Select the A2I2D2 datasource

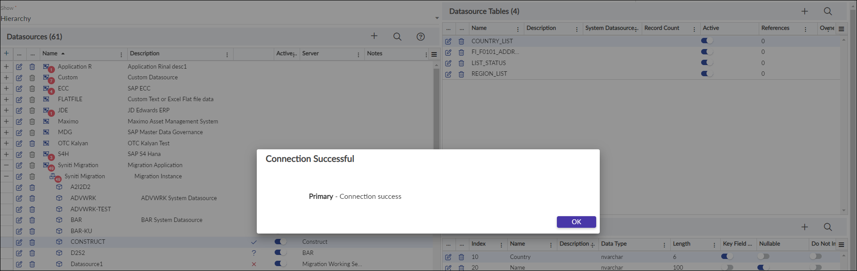pos(80,187)
